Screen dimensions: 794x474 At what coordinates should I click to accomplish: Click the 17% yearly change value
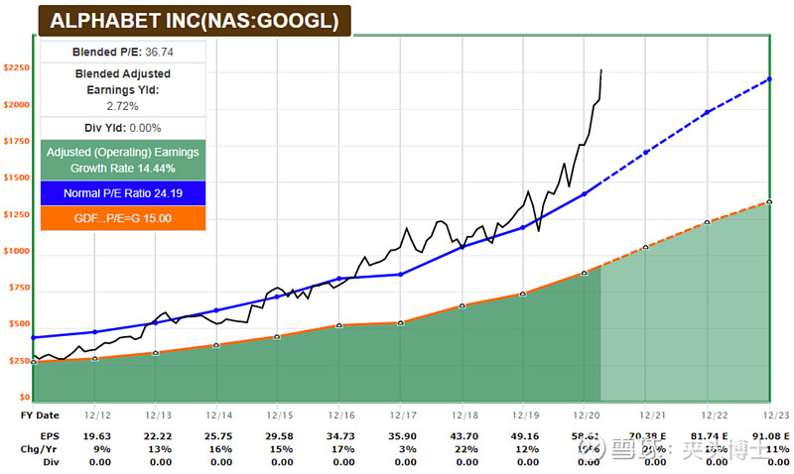(343, 449)
